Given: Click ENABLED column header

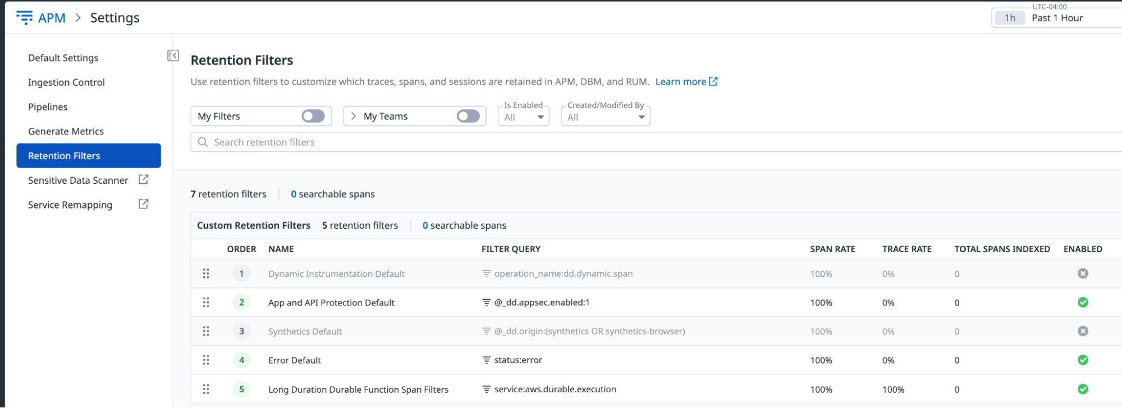Looking at the screenshot, I should tap(1083, 249).
